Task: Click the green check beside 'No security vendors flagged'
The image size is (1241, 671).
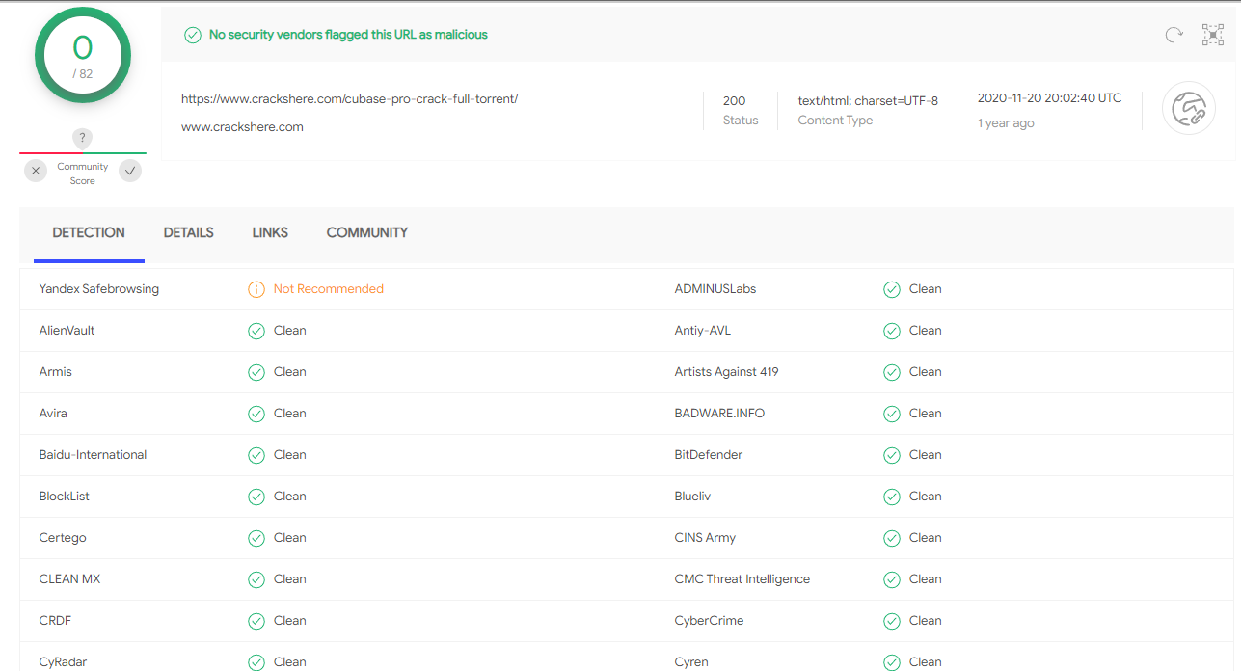Action: (193, 35)
